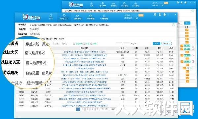Click the topmost orange action button, back window
Screen dimensions: 198x119
tap(187, 30)
